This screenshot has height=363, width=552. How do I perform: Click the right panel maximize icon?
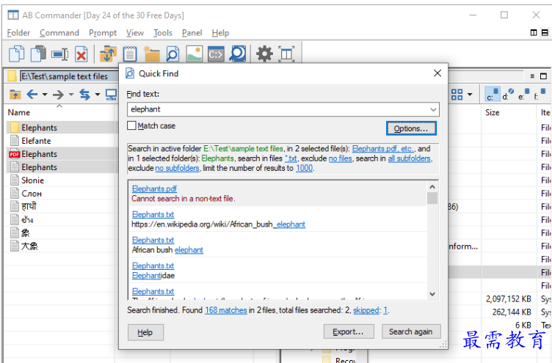543,76
